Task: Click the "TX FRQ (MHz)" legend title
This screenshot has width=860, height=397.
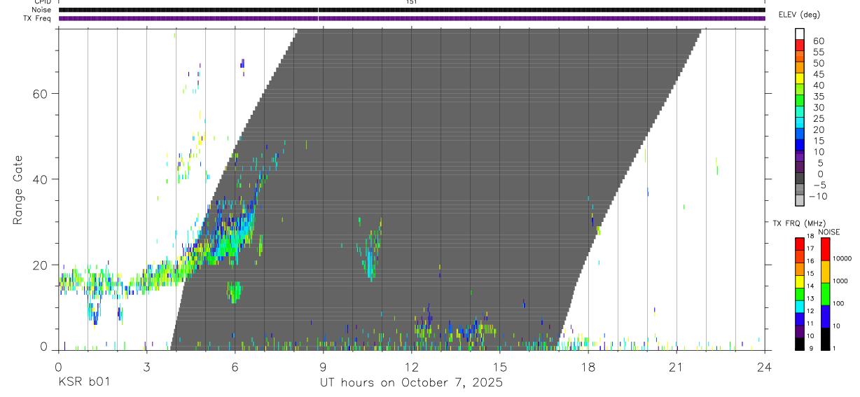Action: pyautogui.click(x=800, y=223)
